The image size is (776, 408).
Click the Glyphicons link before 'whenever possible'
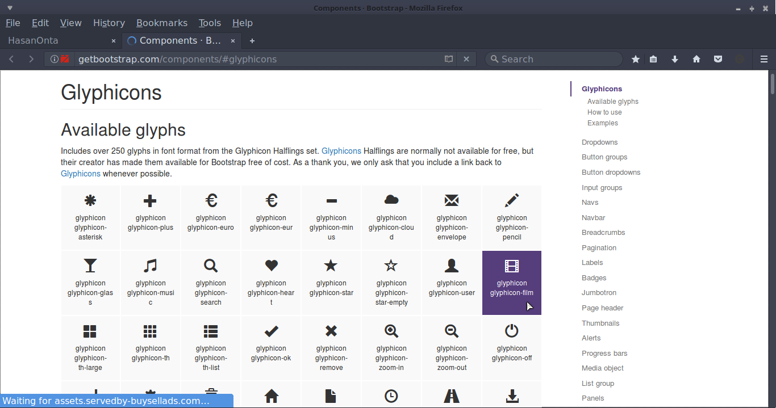click(81, 174)
